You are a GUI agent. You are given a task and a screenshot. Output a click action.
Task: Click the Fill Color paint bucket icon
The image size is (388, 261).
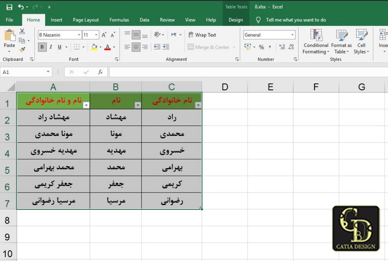[x=94, y=47]
